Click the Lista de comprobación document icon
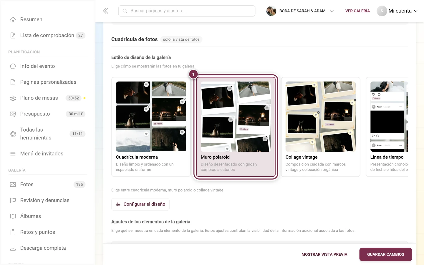Screen dimensions: 424x265 pyautogui.click(x=13, y=35)
